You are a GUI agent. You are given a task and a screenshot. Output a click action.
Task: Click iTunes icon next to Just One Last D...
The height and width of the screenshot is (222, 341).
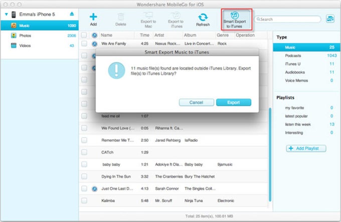click(94, 189)
